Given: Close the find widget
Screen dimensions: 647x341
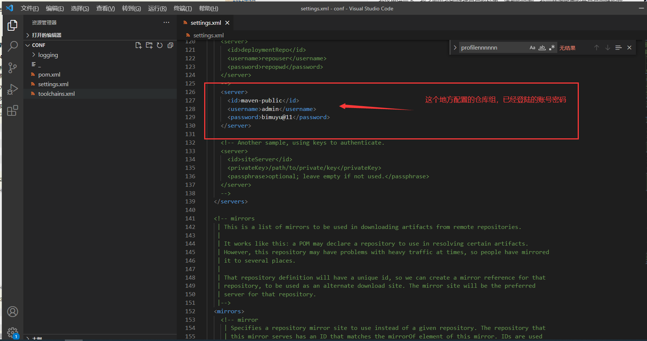Looking at the screenshot, I should (x=629, y=48).
